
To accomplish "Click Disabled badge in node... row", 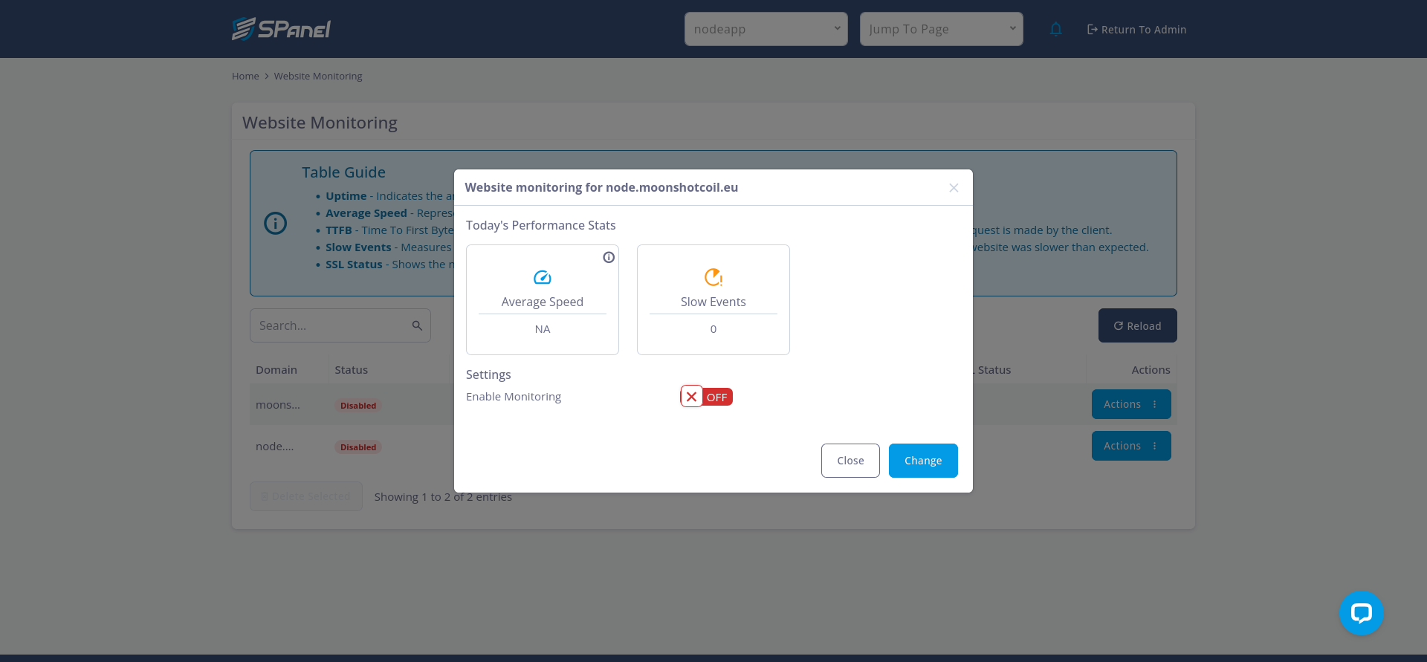I will tap(358, 447).
